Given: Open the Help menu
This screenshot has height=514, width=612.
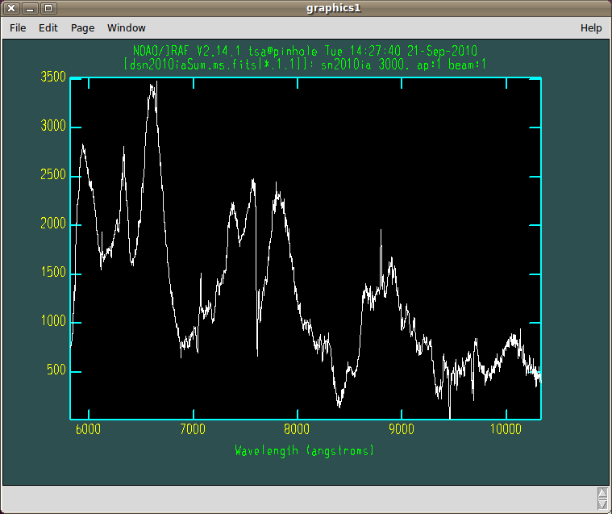Looking at the screenshot, I should pyautogui.click(x=591, y=27).
